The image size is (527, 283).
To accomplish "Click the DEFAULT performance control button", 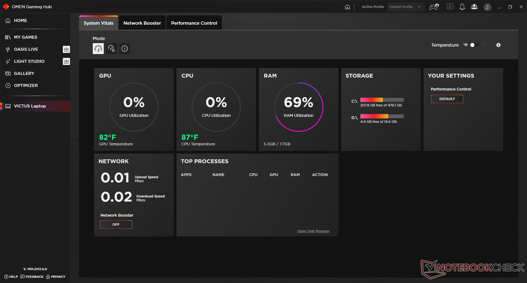I will [447, 99].
